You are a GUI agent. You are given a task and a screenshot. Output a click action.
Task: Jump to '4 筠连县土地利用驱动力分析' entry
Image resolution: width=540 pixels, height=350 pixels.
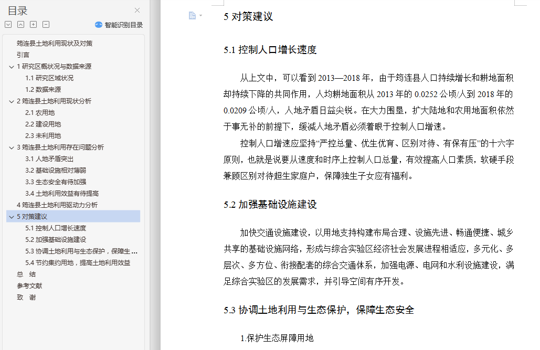pyautogui.click(x=57, y=205)
